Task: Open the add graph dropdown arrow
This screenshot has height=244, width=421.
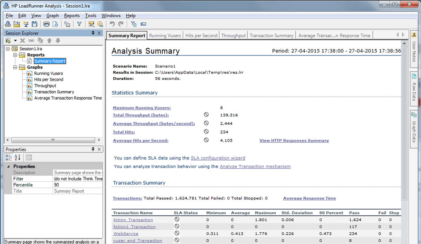Action: point(15,41)
